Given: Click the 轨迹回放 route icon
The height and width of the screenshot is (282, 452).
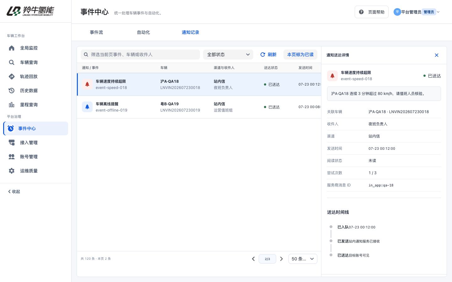Looking at the screenshot, I should (x=12, y=76).
